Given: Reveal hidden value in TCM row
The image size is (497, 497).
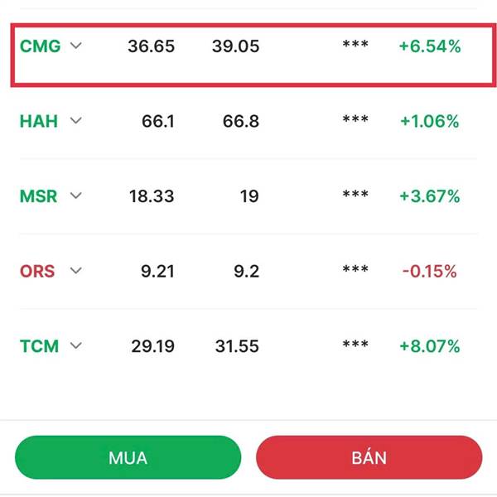Looking at the screenshot, I should tap(355, 345).
